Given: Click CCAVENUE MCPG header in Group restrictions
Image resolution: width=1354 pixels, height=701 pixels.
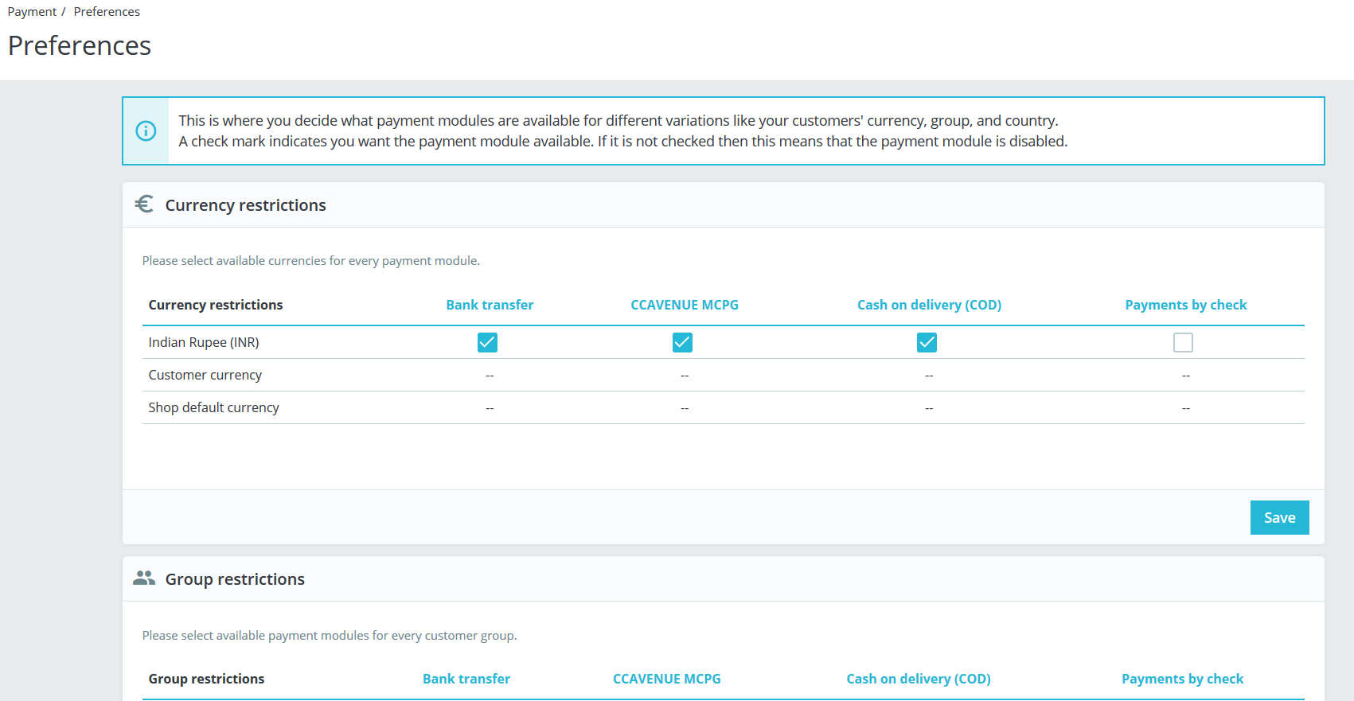Looking at the screenshot, I should pos(666,679).
